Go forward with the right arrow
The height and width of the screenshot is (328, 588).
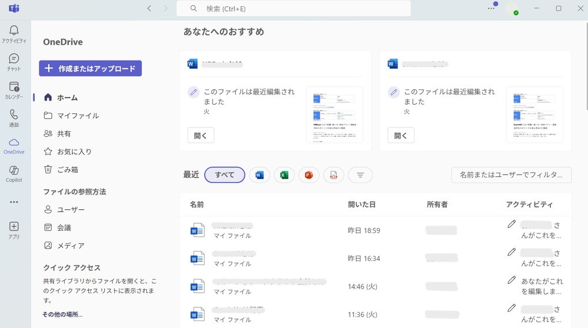166,8
